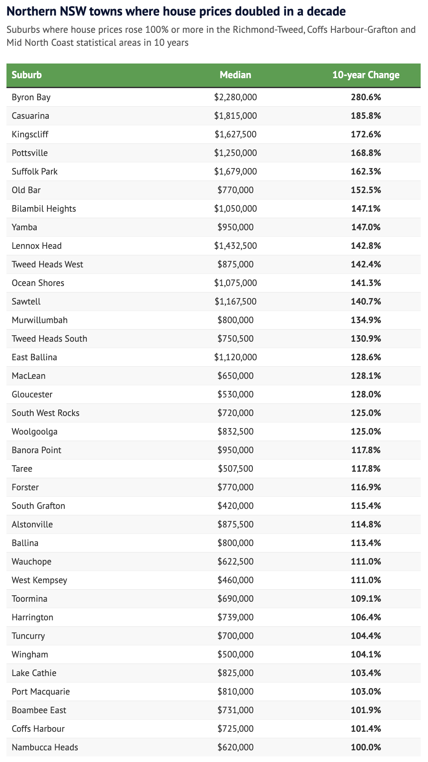
Task: Click the South West Rocks row name
Action: 45,413
